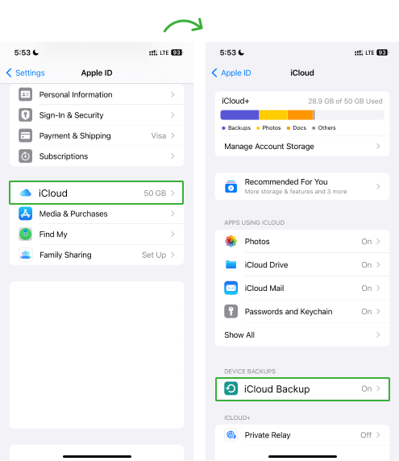Open Subscriptions menu item
The width and height of the screenshot is (399, 461).
pos(97,156)
